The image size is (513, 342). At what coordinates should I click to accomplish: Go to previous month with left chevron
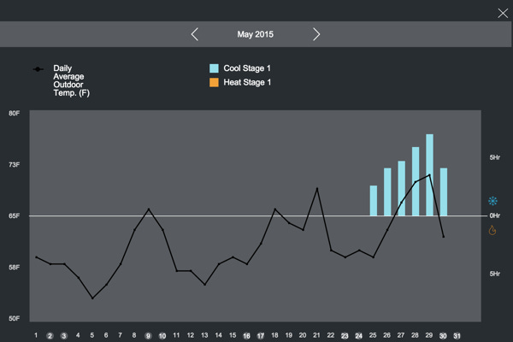[195, 34]
